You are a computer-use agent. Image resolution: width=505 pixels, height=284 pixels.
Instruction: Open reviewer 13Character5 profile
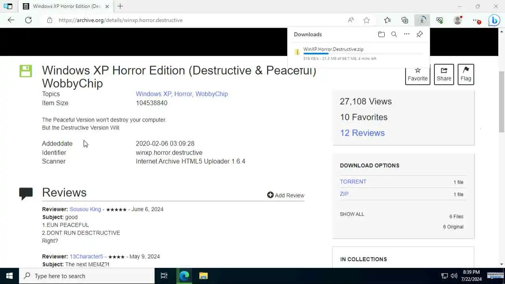[86, 256]
